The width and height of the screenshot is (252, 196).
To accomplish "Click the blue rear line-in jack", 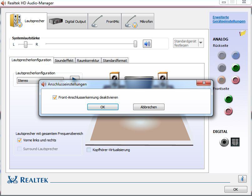I will [236, 55].
